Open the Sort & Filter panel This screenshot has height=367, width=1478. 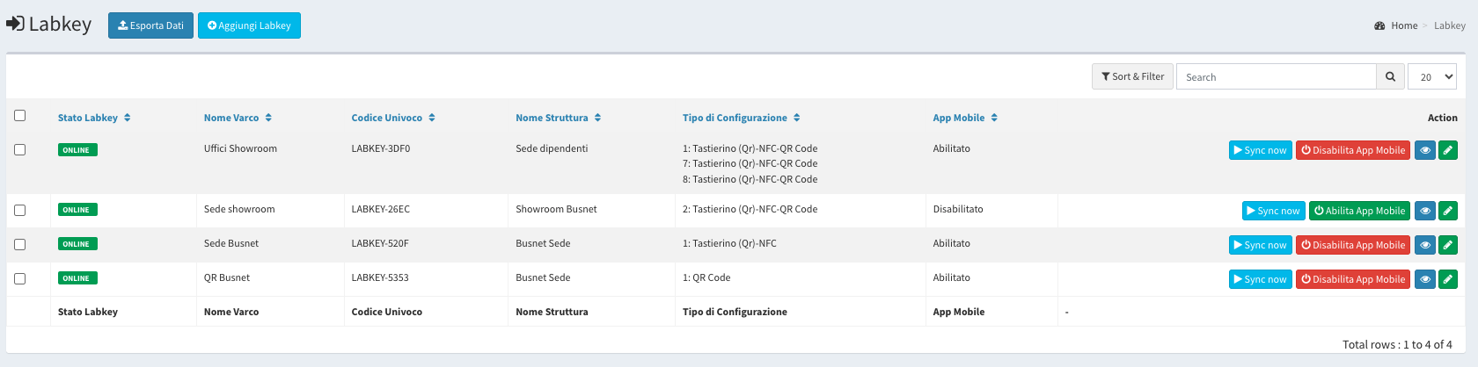[1132, 76]
